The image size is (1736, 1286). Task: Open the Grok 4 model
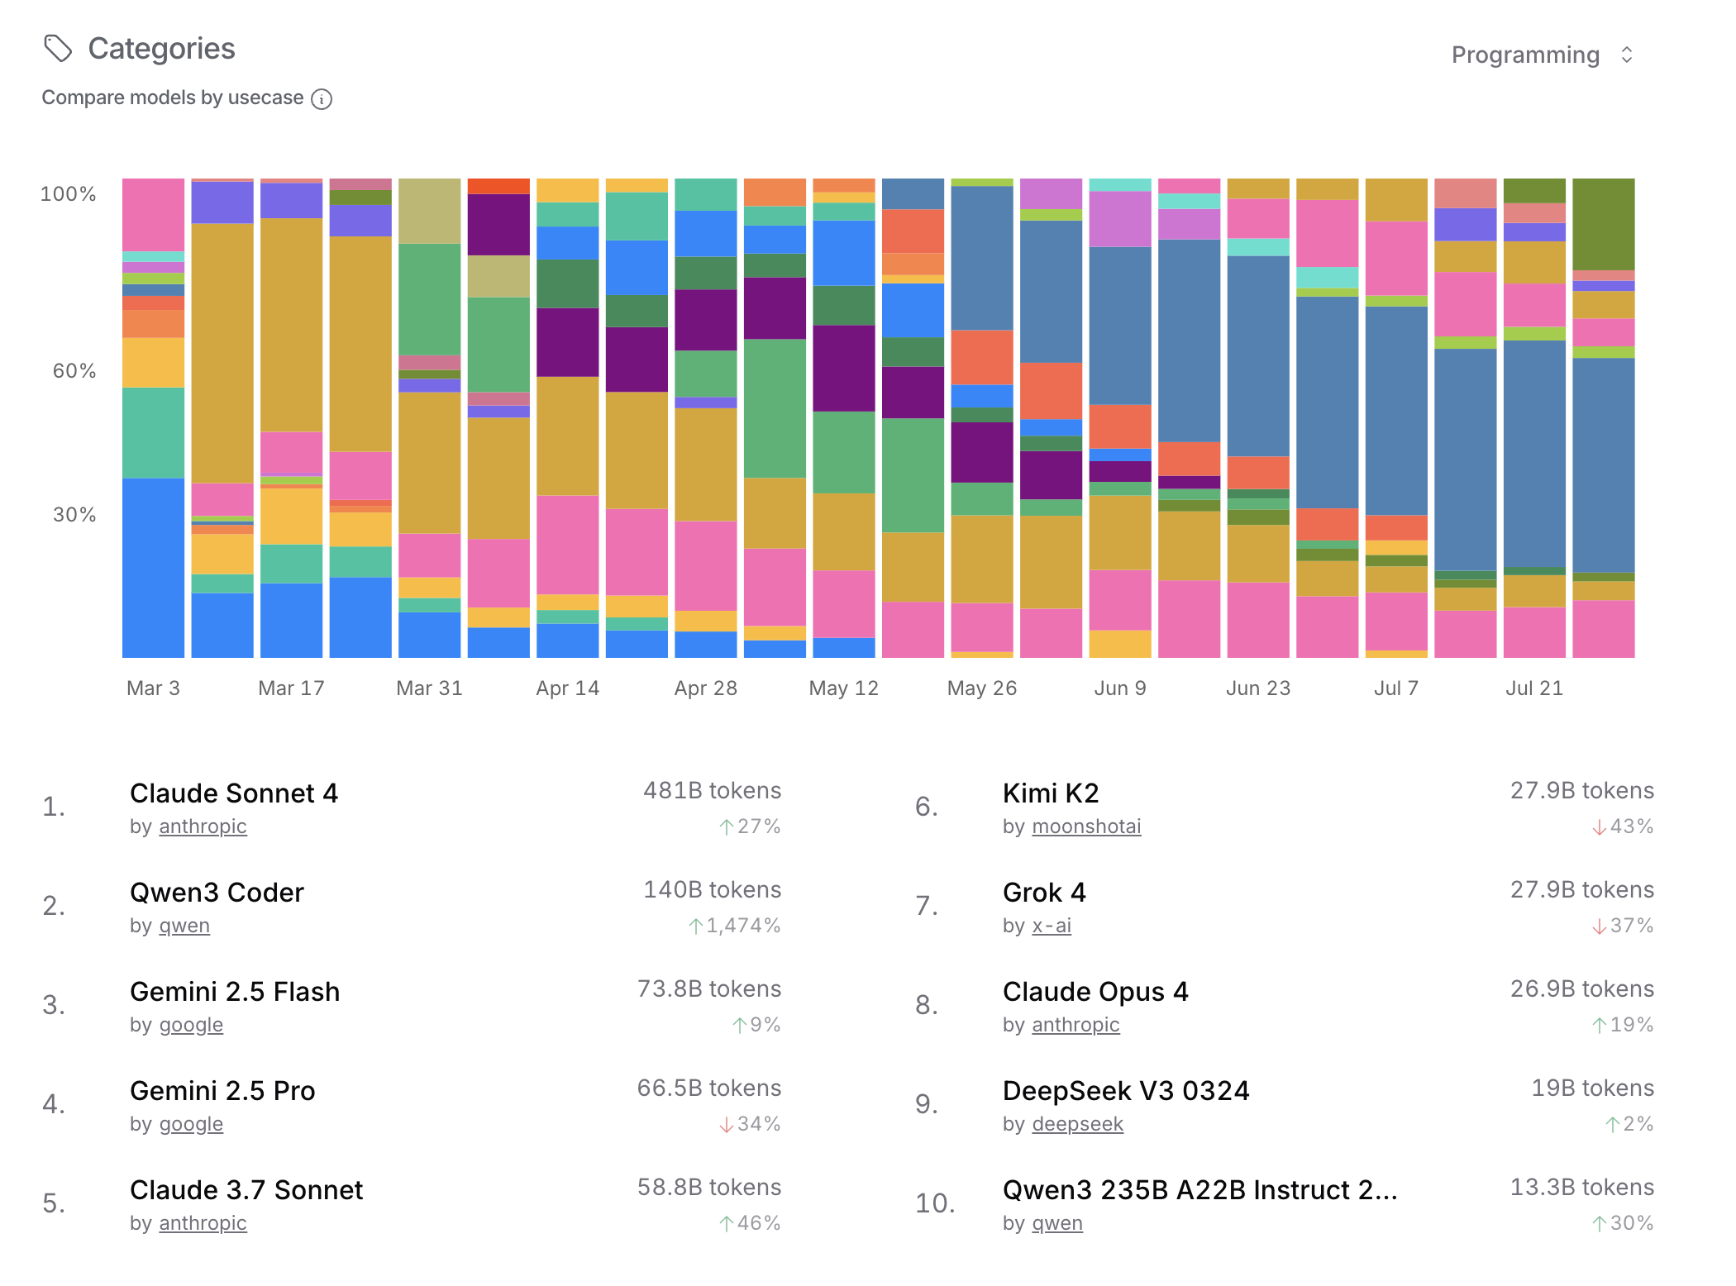pyautogui.click(x=1044, y=893)
